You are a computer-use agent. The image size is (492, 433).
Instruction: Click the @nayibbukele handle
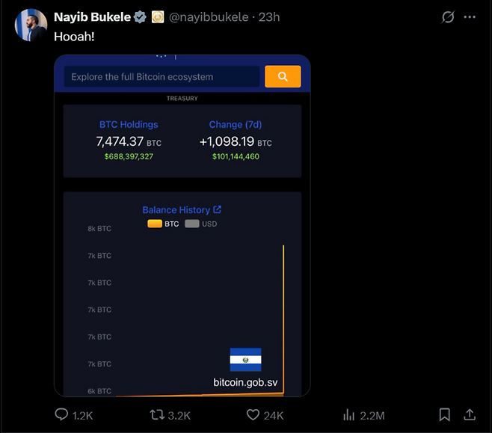coord(209,17)
